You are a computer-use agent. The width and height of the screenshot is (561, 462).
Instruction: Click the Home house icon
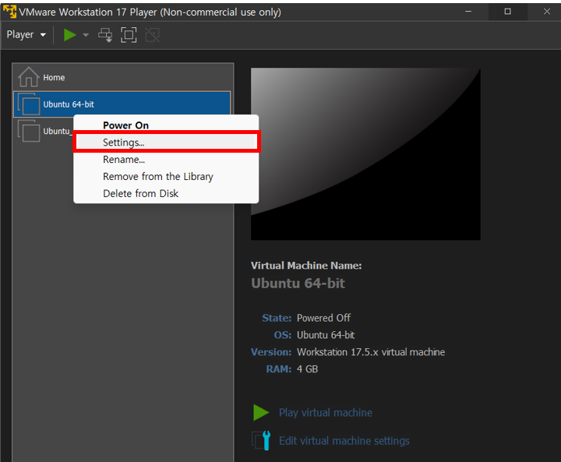28,76
